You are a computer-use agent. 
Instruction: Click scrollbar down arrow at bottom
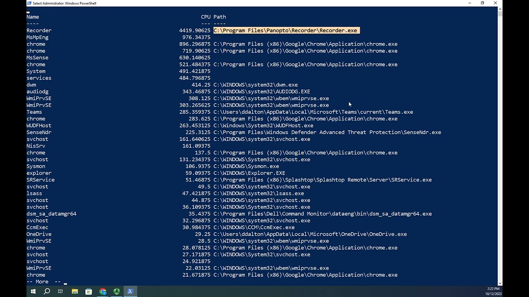(x=500, y=283)
